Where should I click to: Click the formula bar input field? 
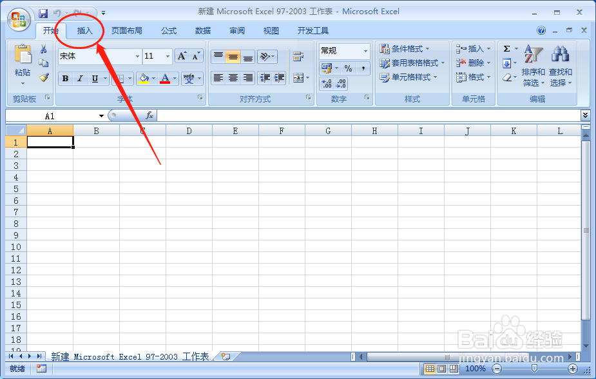click(x=369, y=115)
